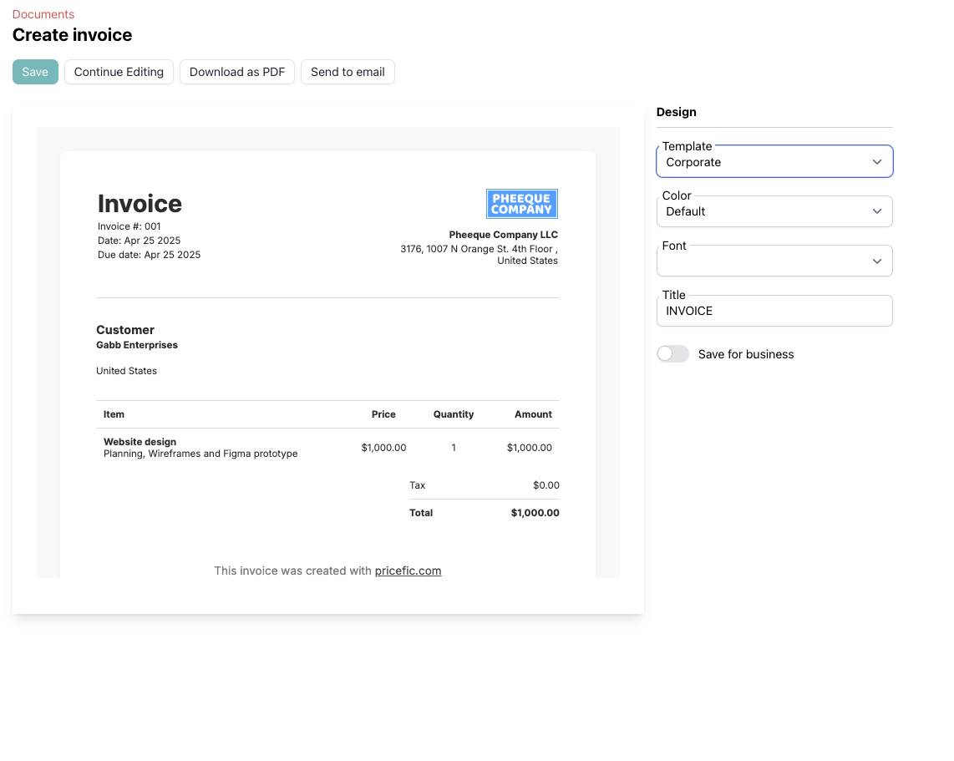Click the Customer heading
This screenshot has width=954, height=761.
pyautogui.click(x=125, y=330)
